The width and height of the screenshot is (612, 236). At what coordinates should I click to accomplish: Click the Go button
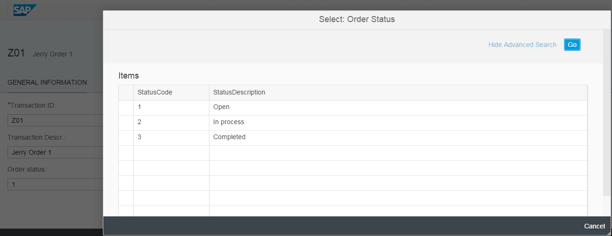(572, 45)
